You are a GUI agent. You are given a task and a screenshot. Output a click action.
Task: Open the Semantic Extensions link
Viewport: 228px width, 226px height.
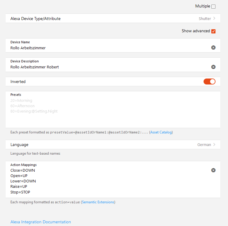point(98,202)
